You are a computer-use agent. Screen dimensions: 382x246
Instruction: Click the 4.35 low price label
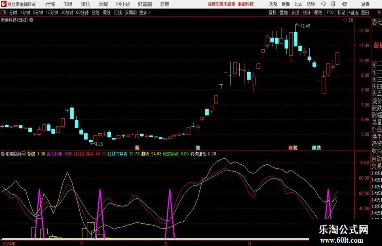point(99,144)
